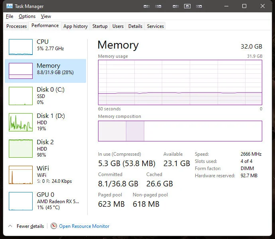Click the 'Memory composition' heading

120,116
